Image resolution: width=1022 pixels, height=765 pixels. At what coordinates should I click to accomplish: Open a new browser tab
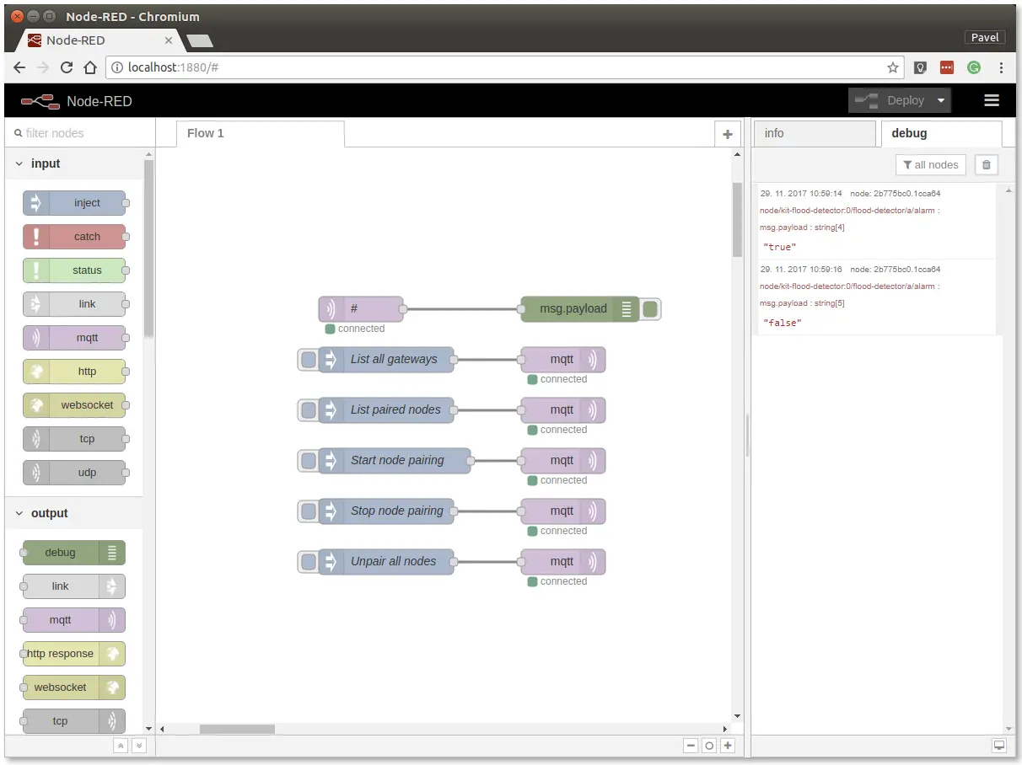coord(199,40)
